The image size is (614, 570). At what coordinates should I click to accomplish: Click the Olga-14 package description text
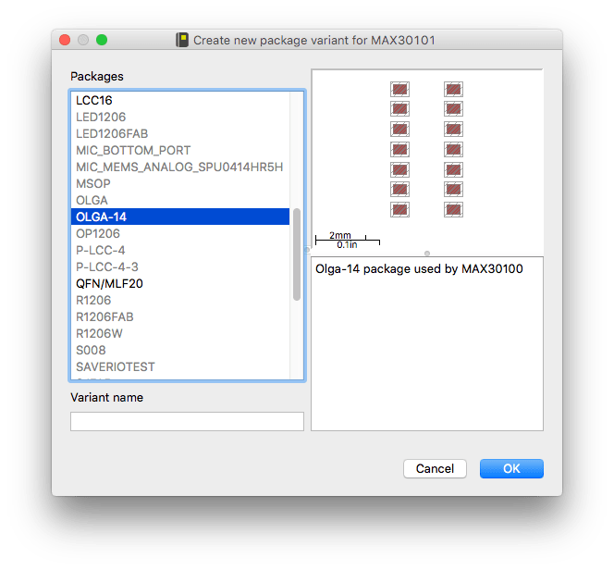419,268
